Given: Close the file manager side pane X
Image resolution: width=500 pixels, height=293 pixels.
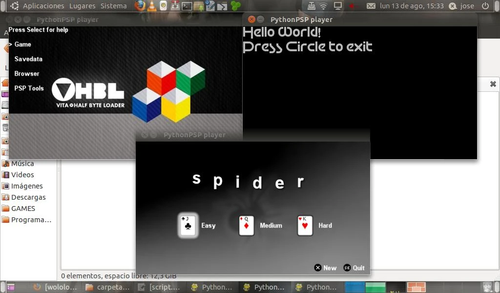Looking at the screenshot, I should (x=493, y=84).
